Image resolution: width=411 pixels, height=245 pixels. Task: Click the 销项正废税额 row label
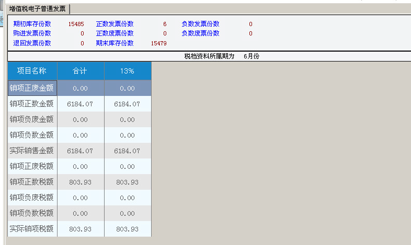click(x=32, y=167)
